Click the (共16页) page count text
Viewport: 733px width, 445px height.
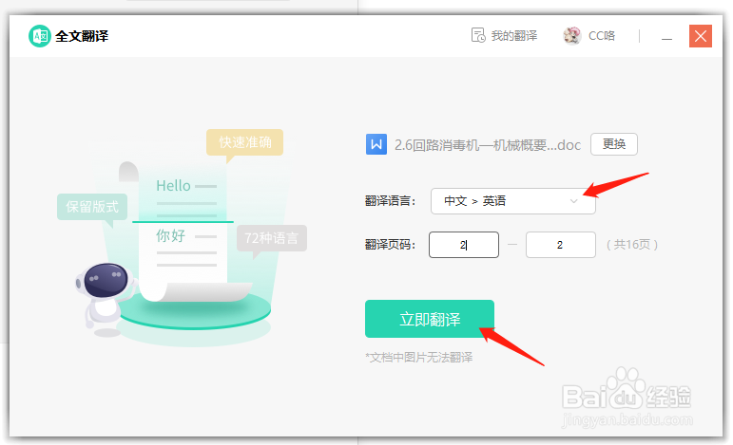pos(632,245)
